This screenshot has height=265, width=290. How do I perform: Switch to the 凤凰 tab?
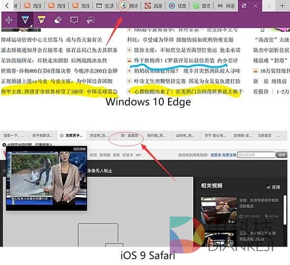point(153,6)
